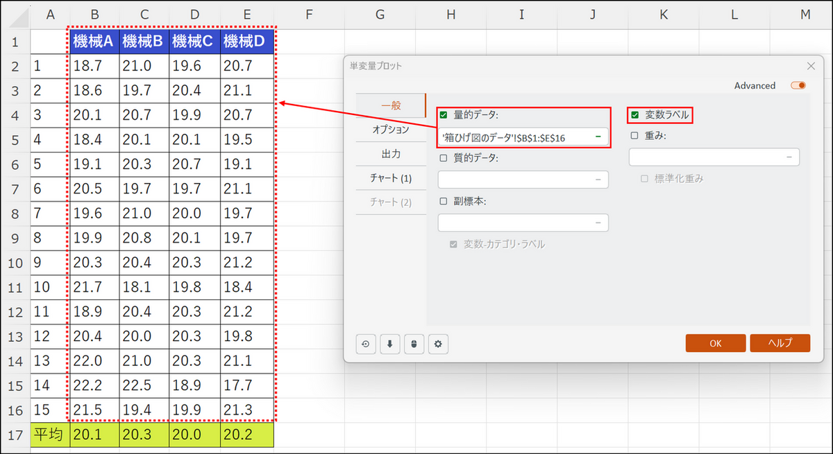Uncheck the 量的データ checkbox
The width and height of the screenshot is (833, 454).
click(x=444, y=114)
